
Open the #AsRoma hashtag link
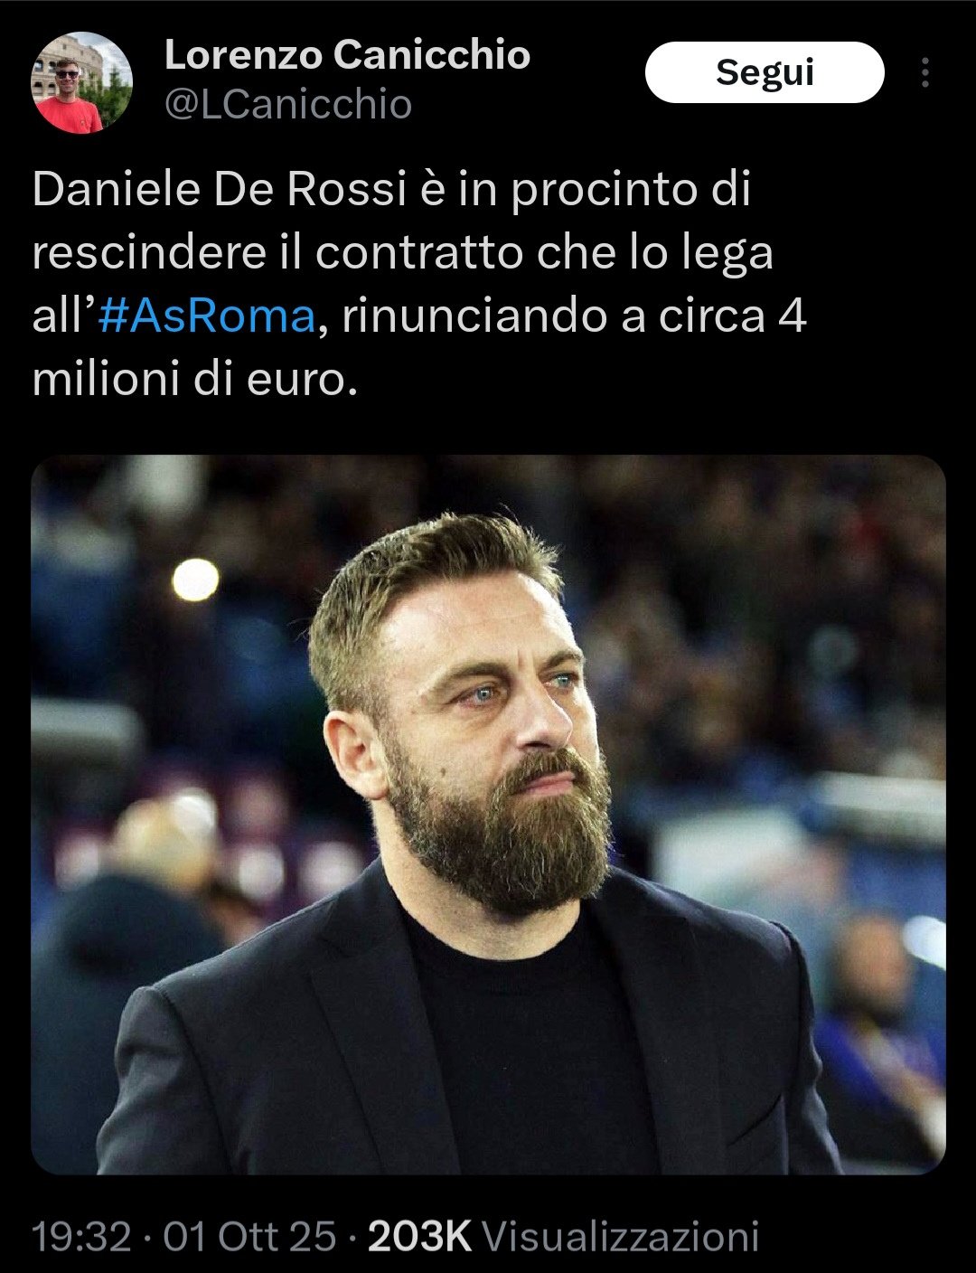207,316
